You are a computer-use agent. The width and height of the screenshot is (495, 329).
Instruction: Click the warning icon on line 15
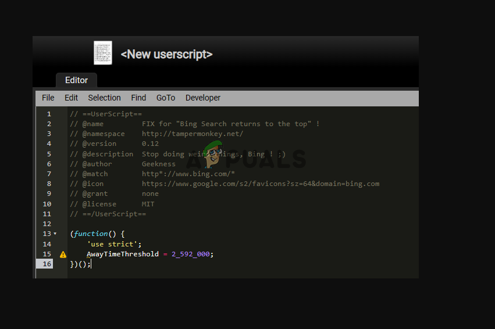63,254
